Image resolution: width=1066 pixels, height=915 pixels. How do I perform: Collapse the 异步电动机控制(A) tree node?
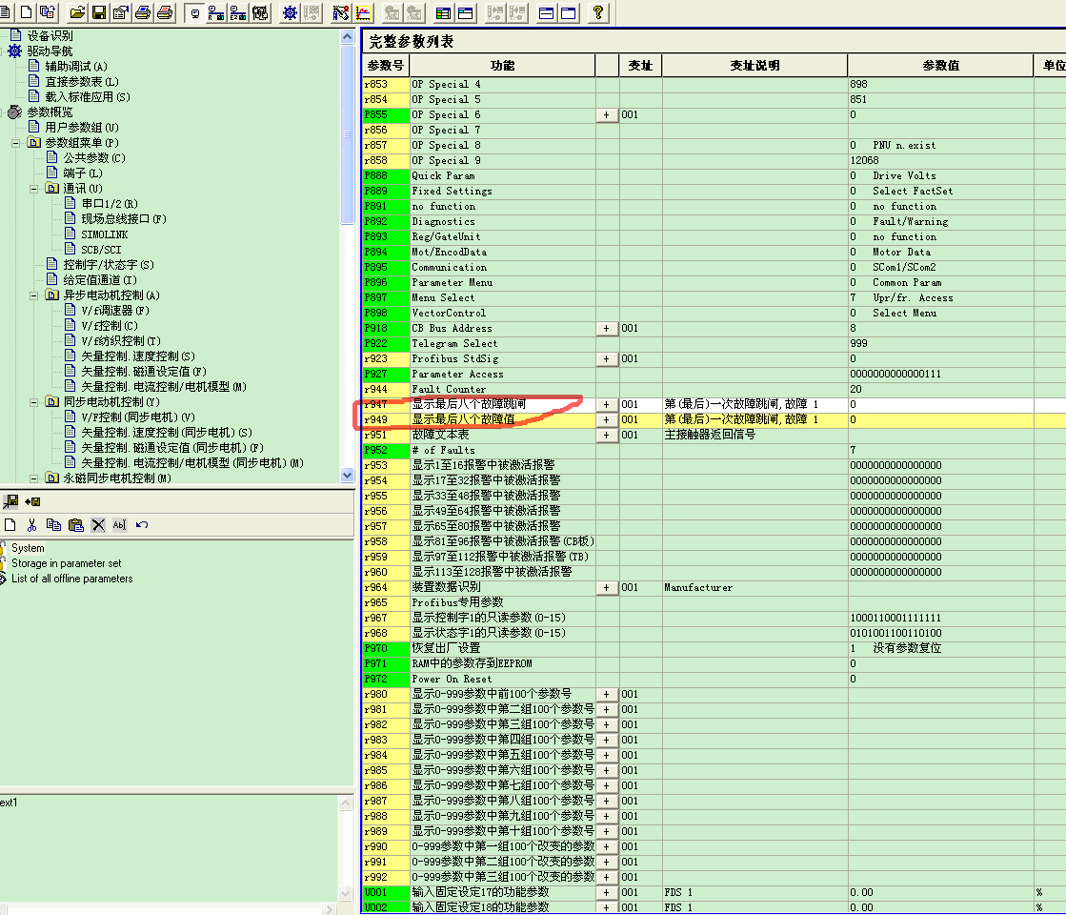(x=34, y=295)
